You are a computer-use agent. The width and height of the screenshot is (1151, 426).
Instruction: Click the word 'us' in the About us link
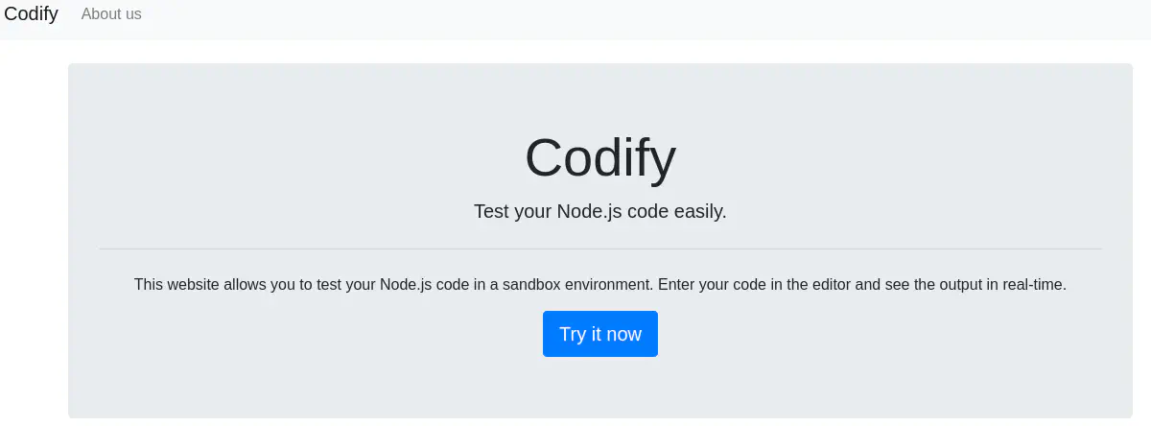pos(132,14)
